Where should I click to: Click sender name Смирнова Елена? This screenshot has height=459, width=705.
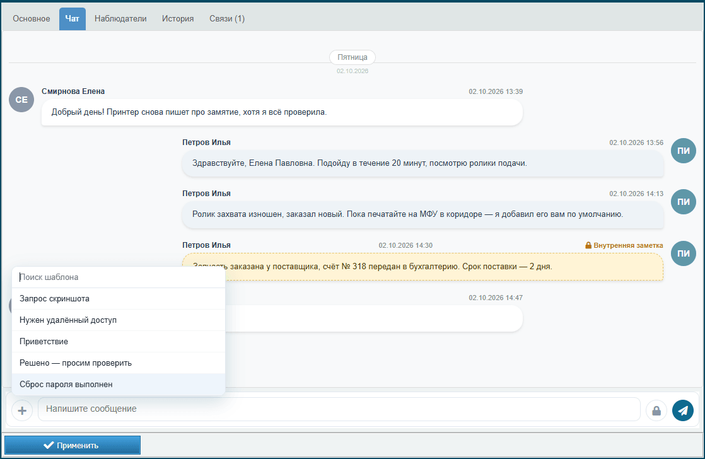(x=73, y=91)
